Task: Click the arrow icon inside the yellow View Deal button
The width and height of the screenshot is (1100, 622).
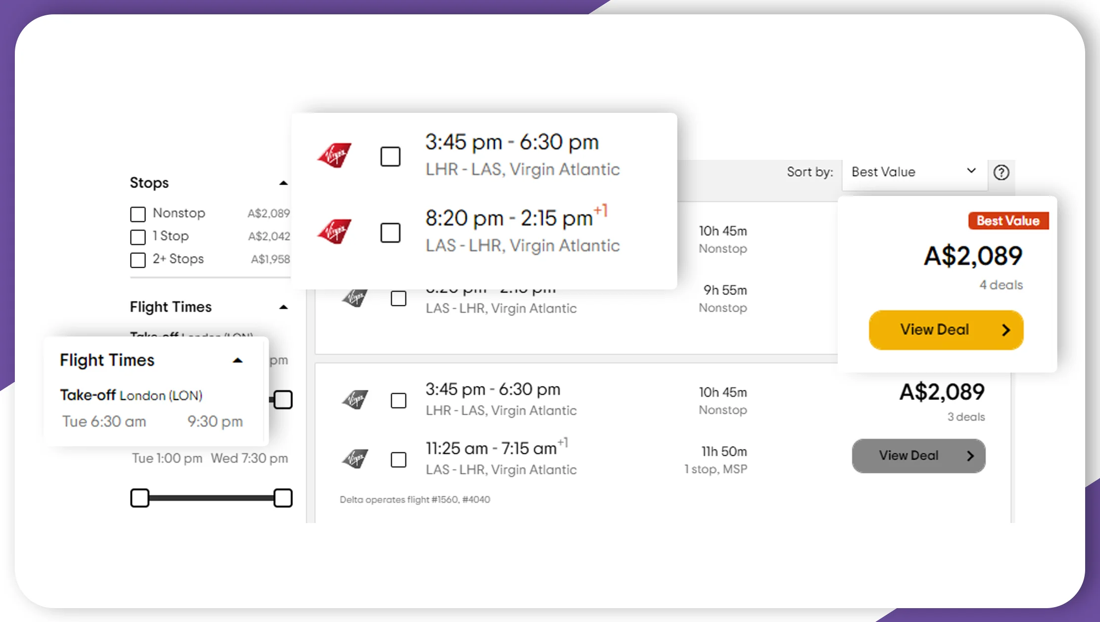Action: [1006, 330]
